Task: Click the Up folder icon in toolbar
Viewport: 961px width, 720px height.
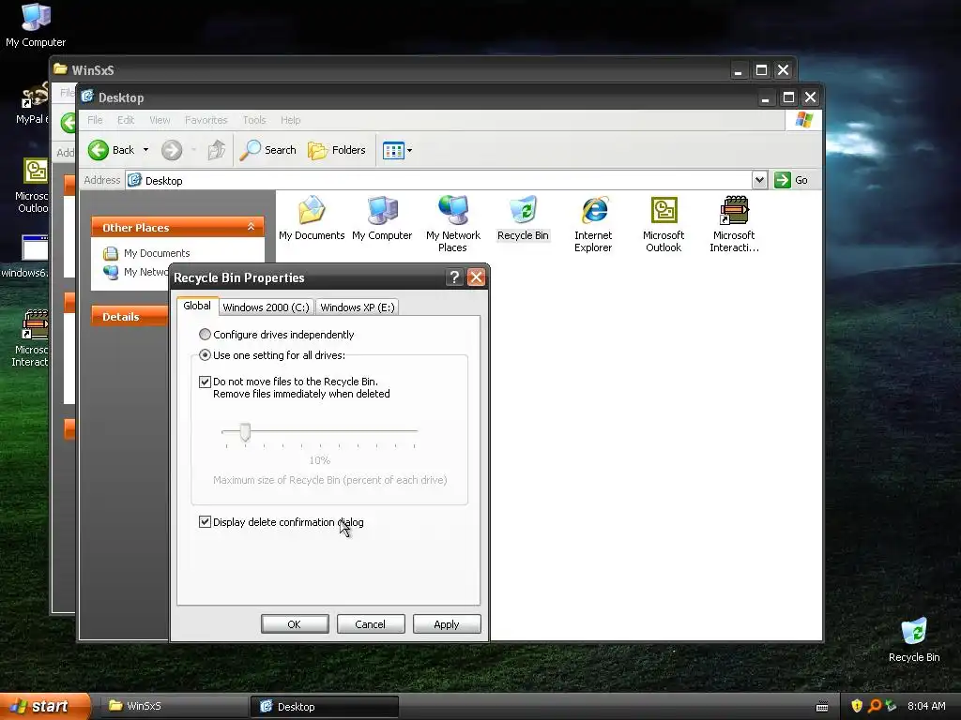Action: (x=216, y=150)
